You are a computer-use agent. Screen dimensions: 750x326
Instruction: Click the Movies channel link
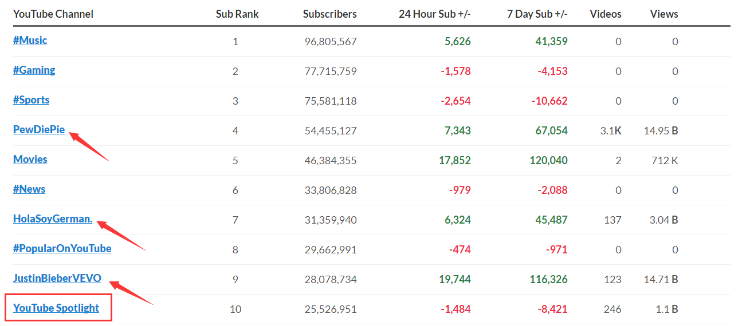(30, 160)
